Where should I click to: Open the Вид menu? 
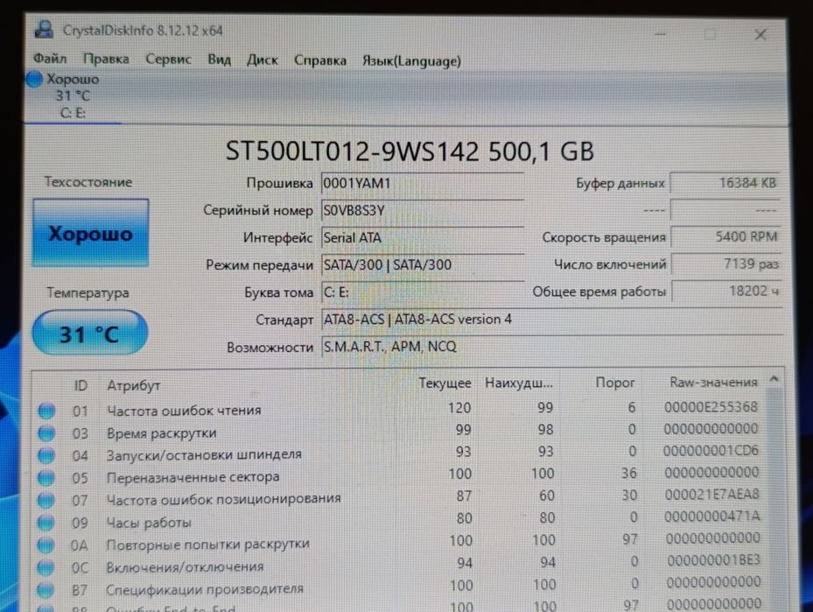220,60
